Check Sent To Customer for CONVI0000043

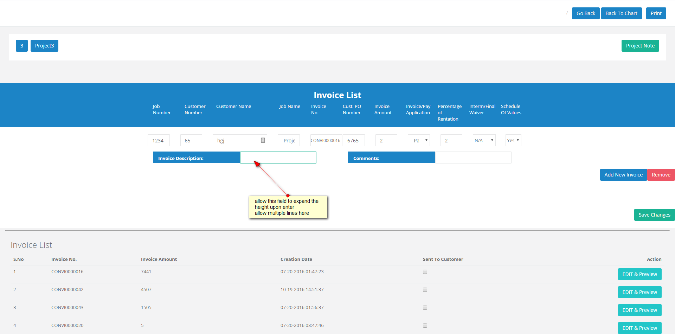click(x=425, y=308)
